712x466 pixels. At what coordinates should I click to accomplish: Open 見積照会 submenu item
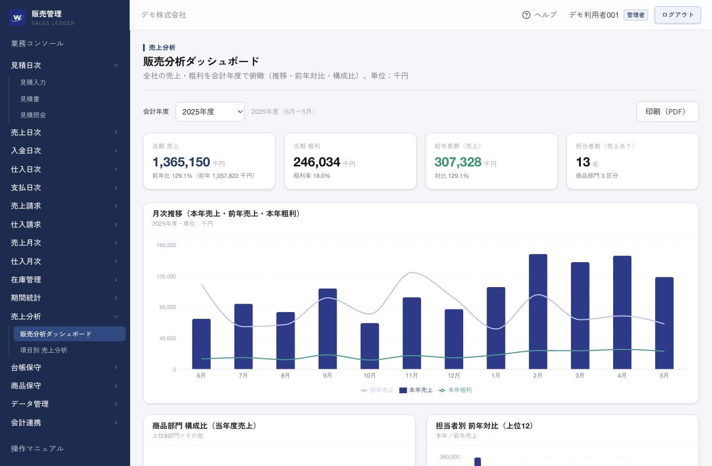tap(70, 115)
